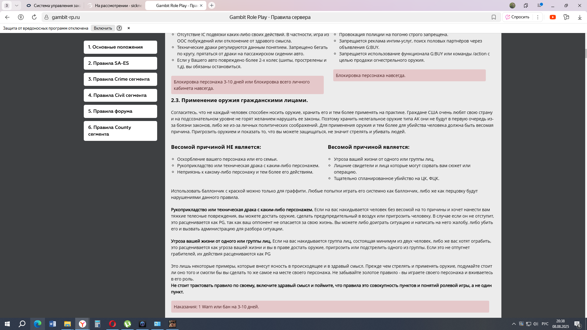Screen dimensions: 587x330
Task: Open Microsoft Word from the taskbar
Action: (x=52, y=324)
